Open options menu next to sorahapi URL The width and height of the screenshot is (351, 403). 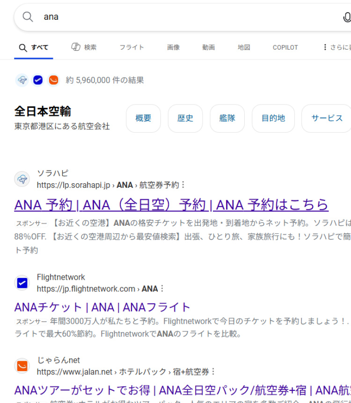pyautogui.click(x=183, y=185)
